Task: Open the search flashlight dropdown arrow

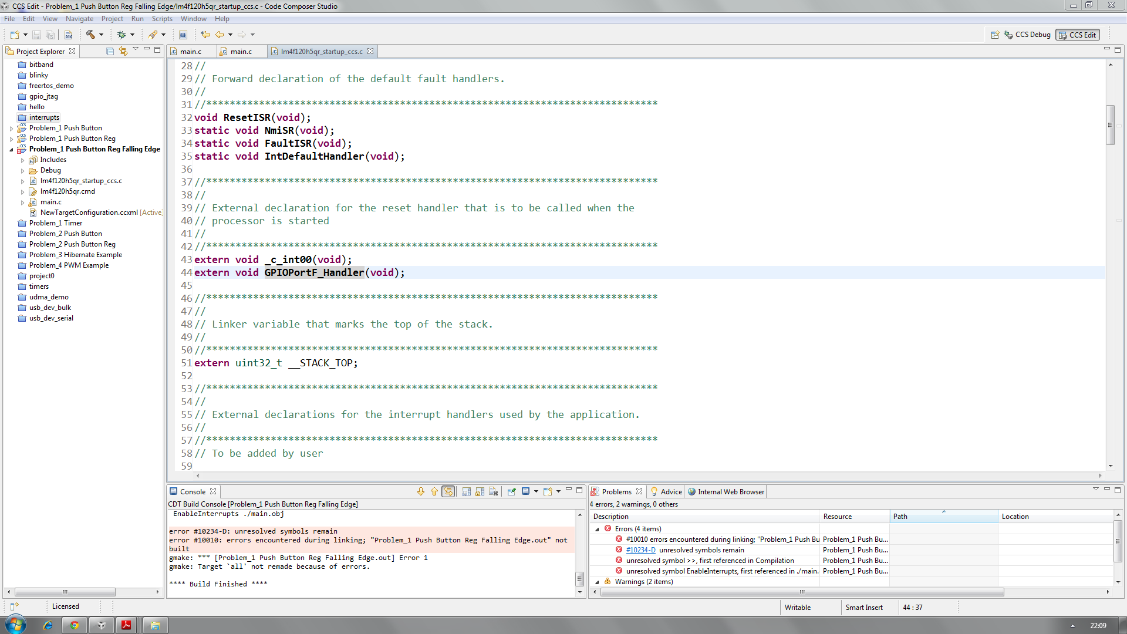Action: coord(163,35)
